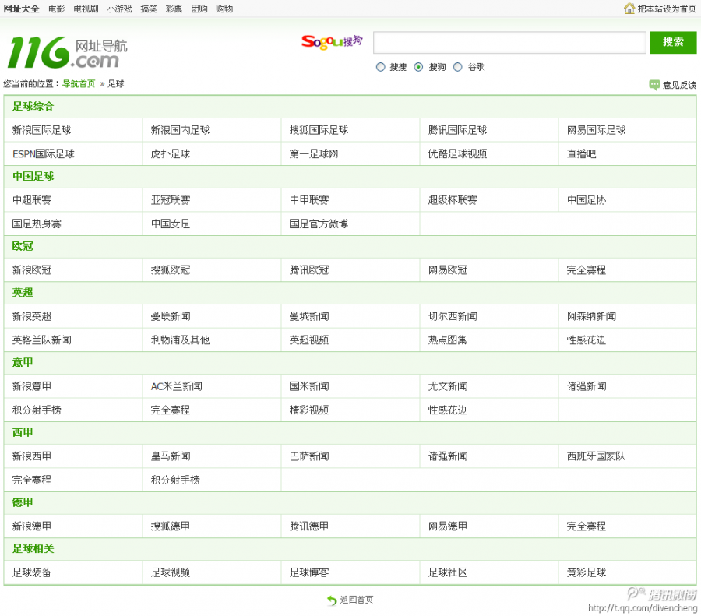Click inside the search text field
Screen dimensions: 701x616
(509, 43)
